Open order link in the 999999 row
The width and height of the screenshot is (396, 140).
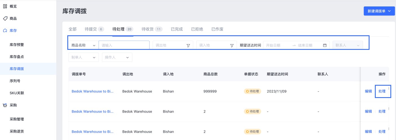point(93,91)
